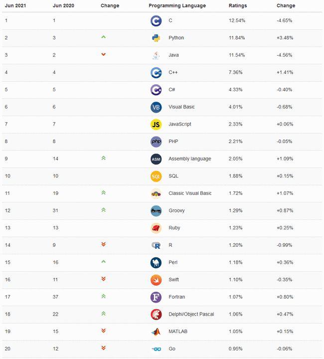Click the PHP logo icon

click(156, 142)
